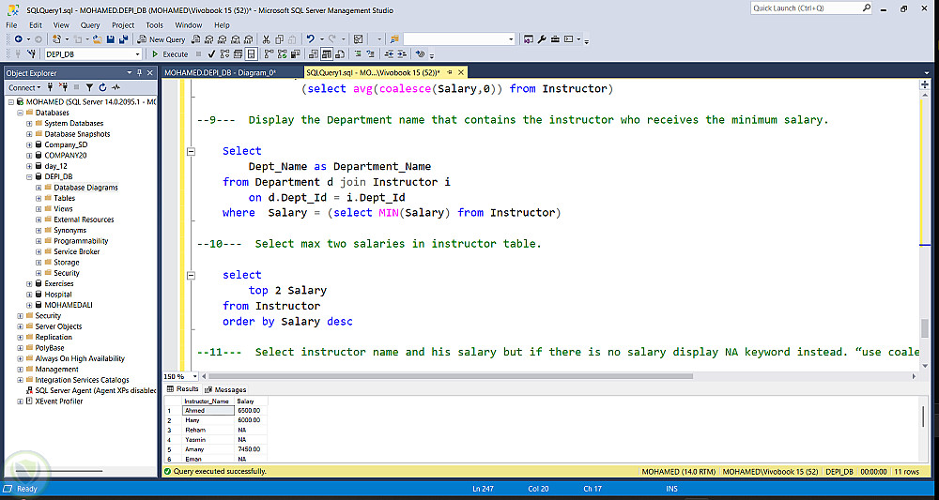Click the Properties wrench icon in toolbar
Image resolution: width=939 pixels, height=500 pixels.
pyautogui.click(x=542, y=39)
